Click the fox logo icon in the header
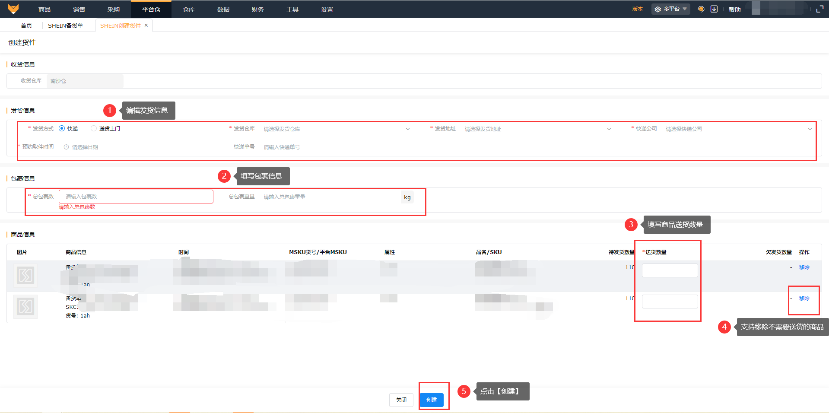The height and width of the screenshot is (413, 829). [x=13, y=9]
